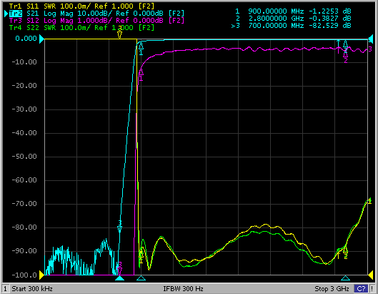Click yellow reference triangle at bottom right
The width and height of the screenshot is (378, 294).
tap(370, 275)
